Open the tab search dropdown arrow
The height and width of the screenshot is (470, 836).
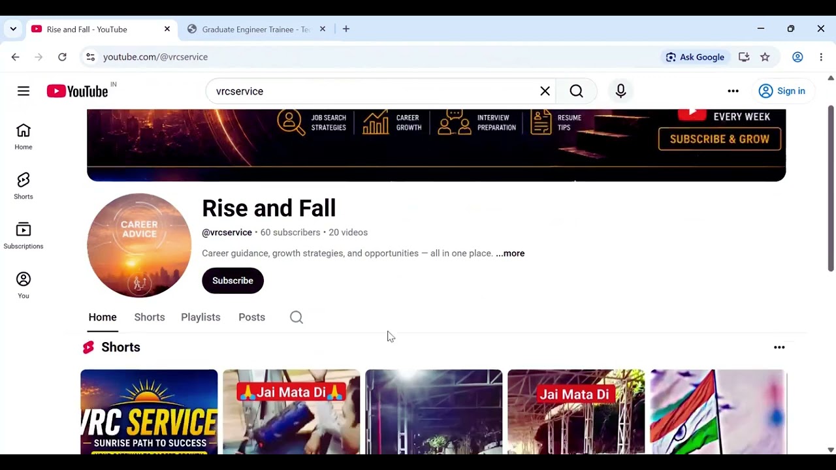pos(13,29)
